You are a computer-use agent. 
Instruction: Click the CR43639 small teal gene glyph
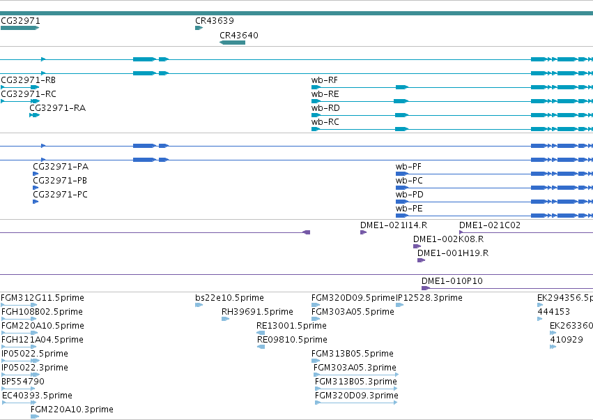[199, 28]
